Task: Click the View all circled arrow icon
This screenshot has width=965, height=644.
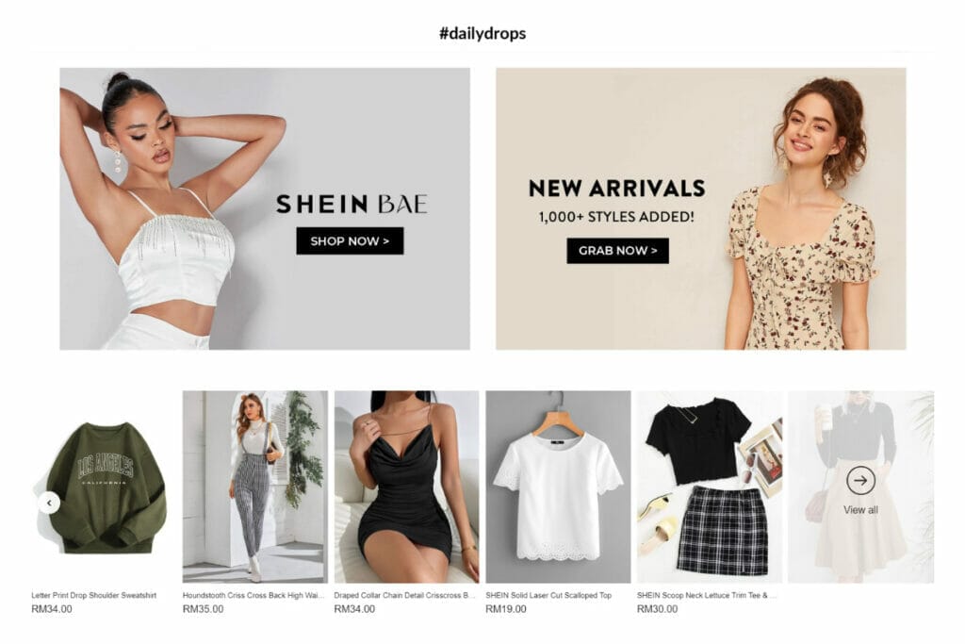Action: [860, 480]
